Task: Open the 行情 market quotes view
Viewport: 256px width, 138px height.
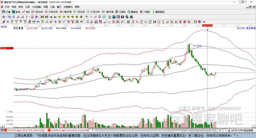Action: (6, 12)
